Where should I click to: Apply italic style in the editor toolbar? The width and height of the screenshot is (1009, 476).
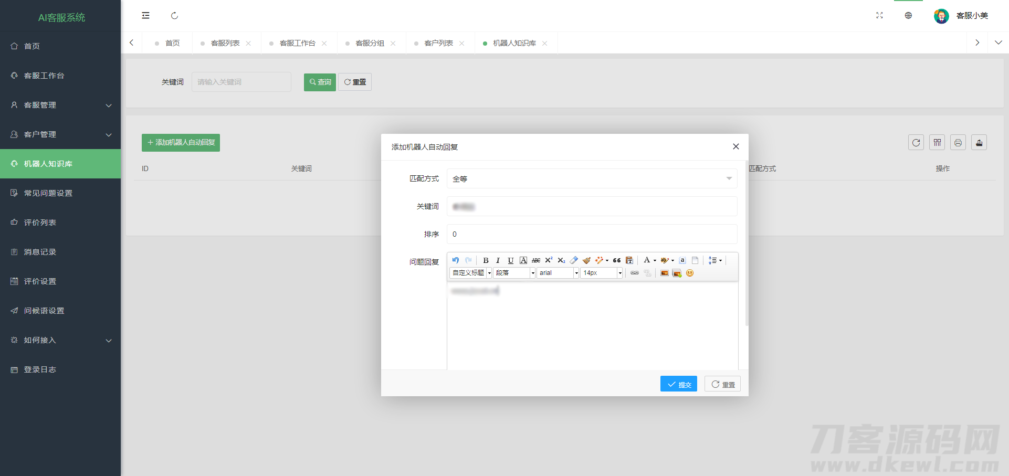[x=498, y=260]
